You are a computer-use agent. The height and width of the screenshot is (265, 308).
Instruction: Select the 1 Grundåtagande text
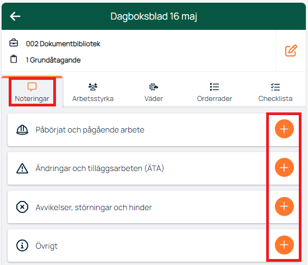tap(53, 60)
